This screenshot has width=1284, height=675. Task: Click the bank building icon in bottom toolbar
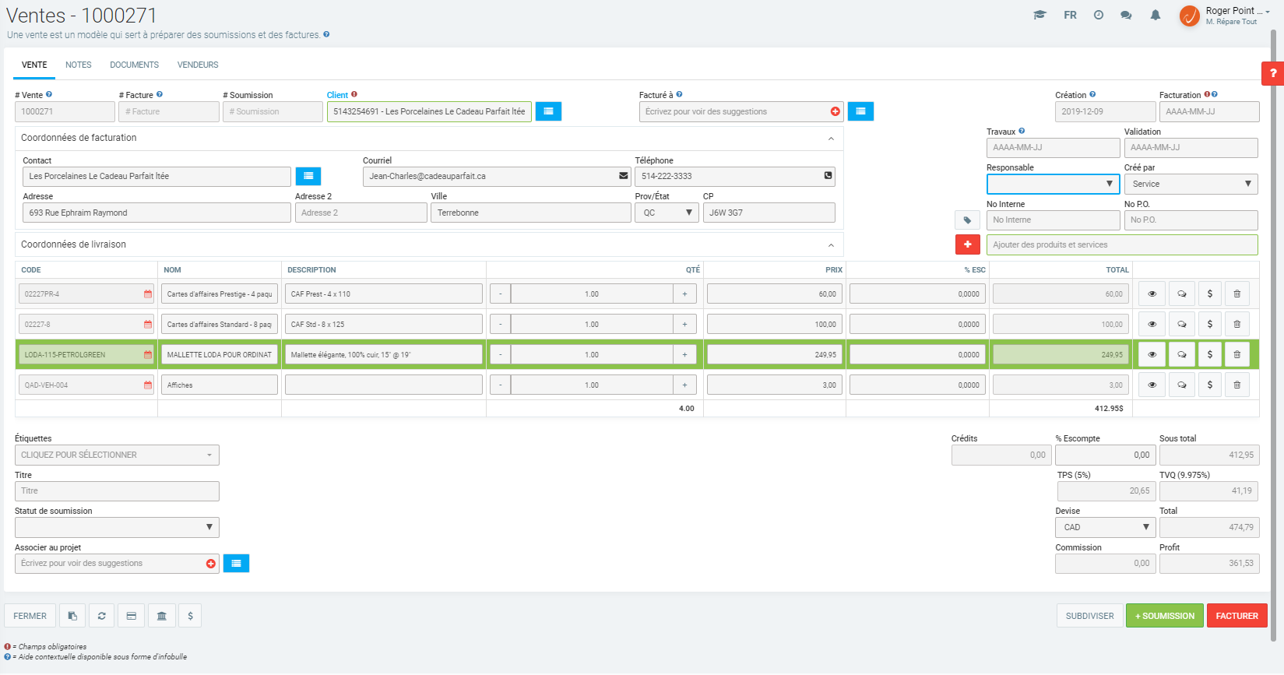pos(161,616)
